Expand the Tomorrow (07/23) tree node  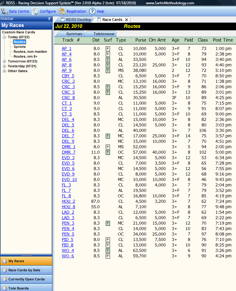point(5,61)
